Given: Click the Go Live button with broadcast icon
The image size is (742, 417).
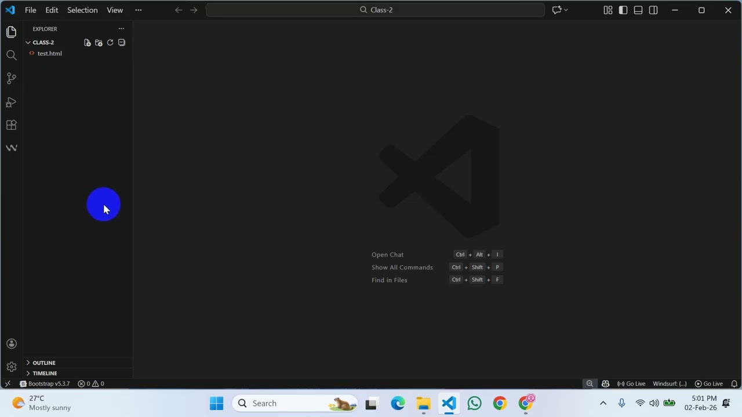Looking at the screenshot, I should pyautogui.click(x=631, y=383).
